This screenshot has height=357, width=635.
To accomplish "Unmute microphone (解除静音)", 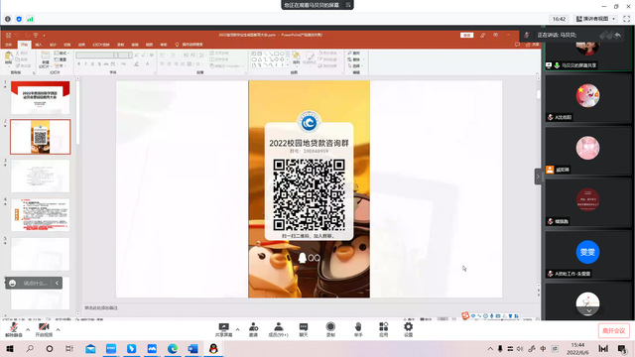I will coord(14,330).
